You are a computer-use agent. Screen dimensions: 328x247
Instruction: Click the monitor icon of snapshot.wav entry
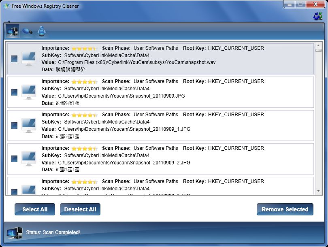pos(29,59)
